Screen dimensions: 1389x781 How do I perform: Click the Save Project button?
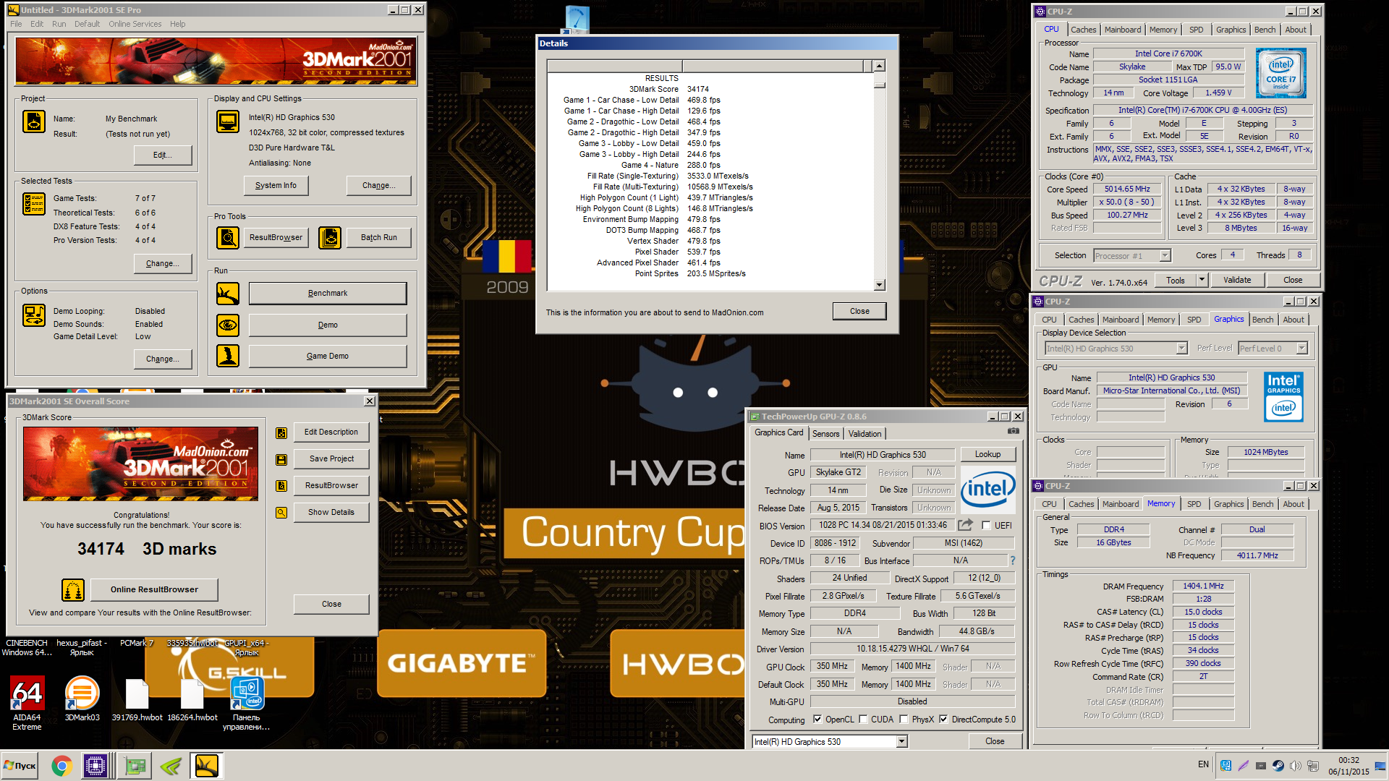[331, 459]
